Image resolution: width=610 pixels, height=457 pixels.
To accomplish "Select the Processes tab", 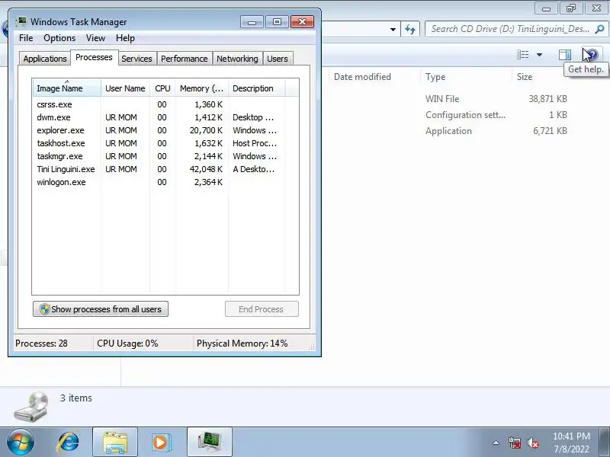I will 94,58.
